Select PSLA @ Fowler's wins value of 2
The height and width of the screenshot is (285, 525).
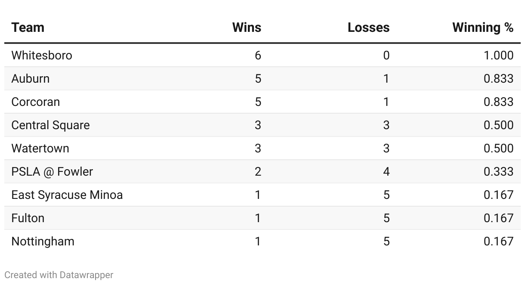pos(258,172)
